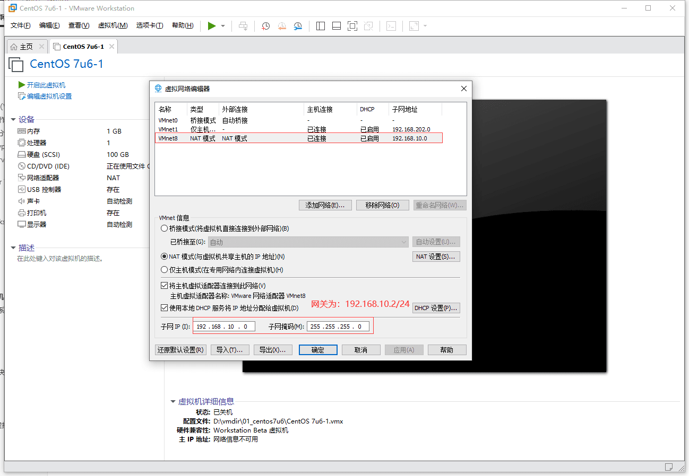Click the send Ctrl+Alt+Del toolbar icon
Screen dimensions: 689x476
pos(243,26)
